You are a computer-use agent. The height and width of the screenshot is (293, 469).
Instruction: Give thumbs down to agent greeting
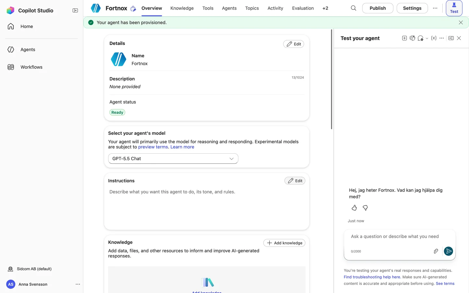click(x=365, y=208)
